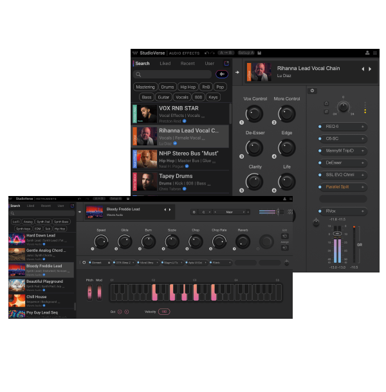The image size is (386, 392).
Task: Click Vox Control macro knob
Action: [x=254, y=114]
